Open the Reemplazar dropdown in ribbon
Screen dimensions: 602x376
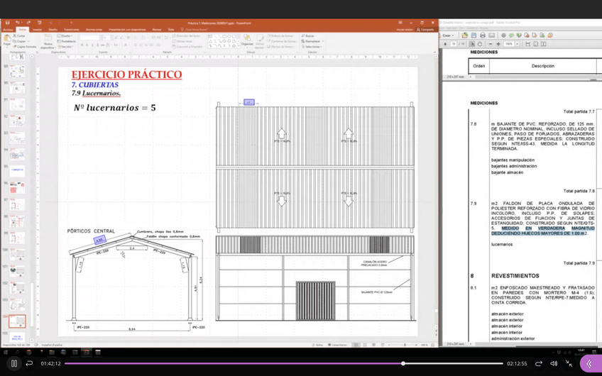point(313,41)
